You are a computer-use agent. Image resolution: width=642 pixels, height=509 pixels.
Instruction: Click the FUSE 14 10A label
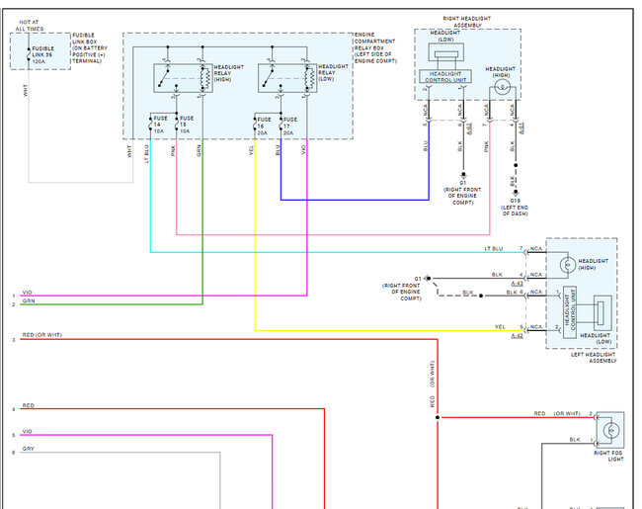[x=160, y=125]
